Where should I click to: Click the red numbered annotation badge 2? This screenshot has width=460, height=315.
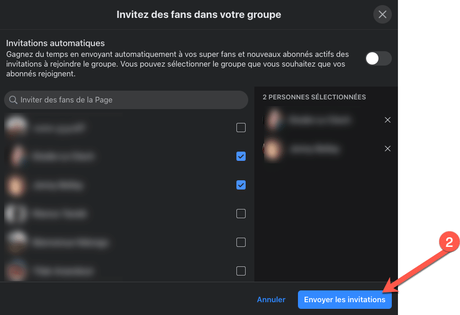coord(449,243)
